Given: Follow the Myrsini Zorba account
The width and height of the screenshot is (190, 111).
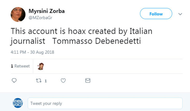Looking at the screenshot, I should pos(156,14).
